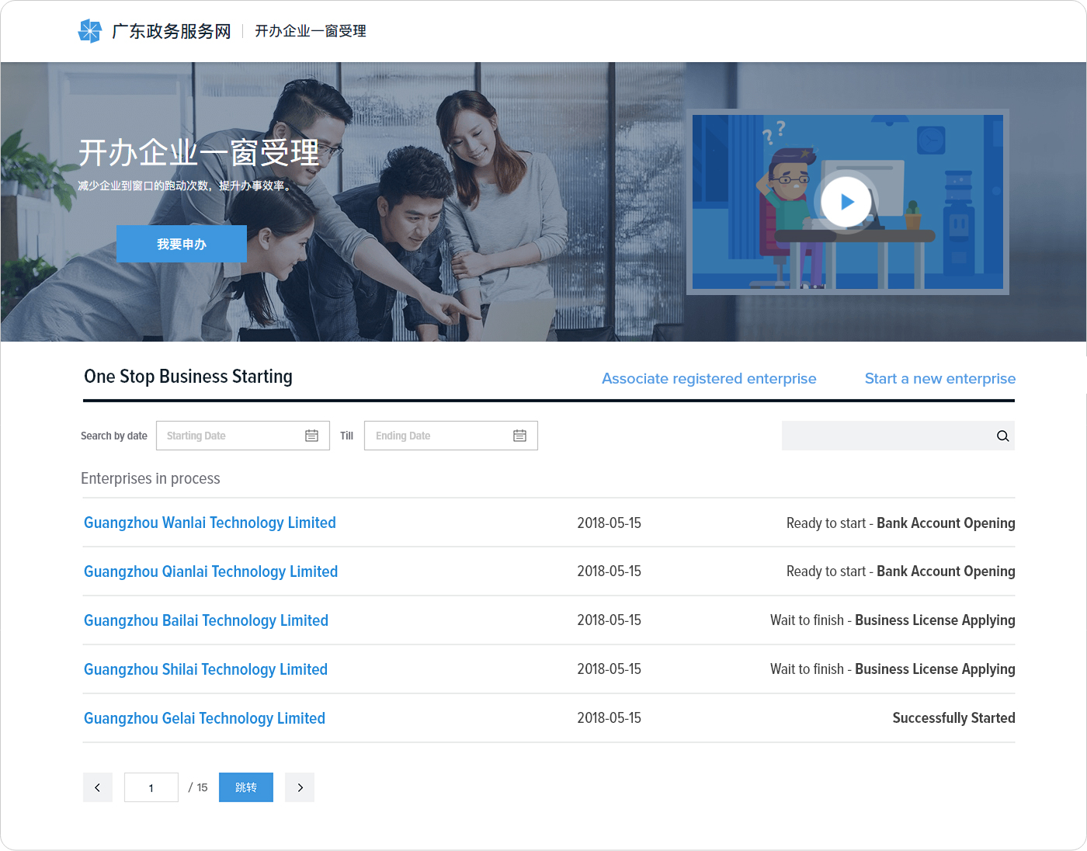The image size is (1087, 851).
Task: Play the intro video
Action: pyautogui.click(x=846, y=202)
